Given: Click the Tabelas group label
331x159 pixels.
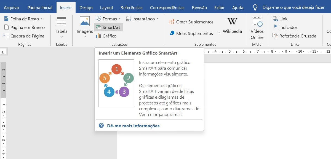Looking at the screenshot, I should pos(61,44).
